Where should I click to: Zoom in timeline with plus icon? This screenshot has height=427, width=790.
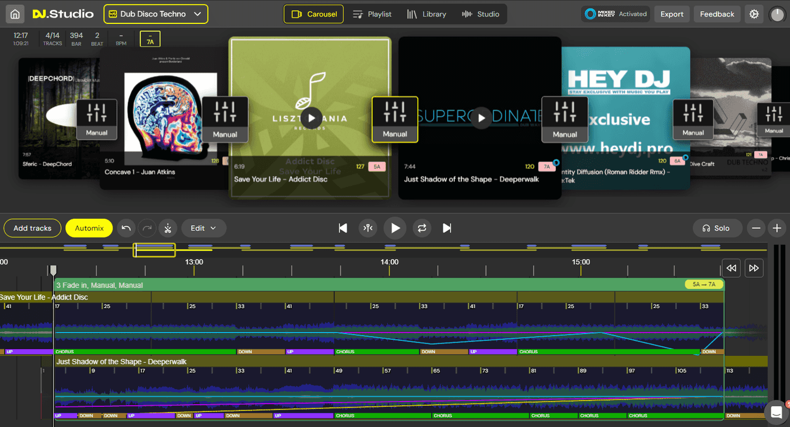click(777, 228)
